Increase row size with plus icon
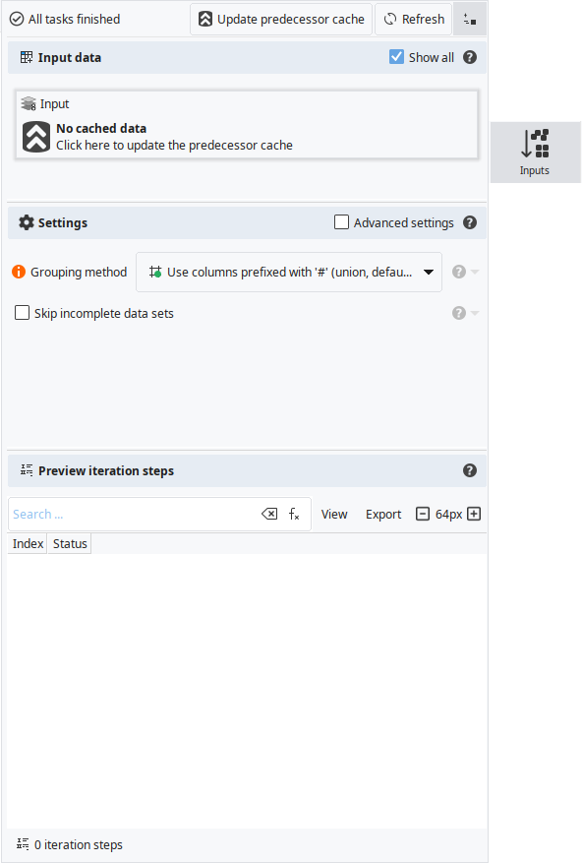Image resolution: width=582 pixels, height=863 pixels. coord(474,514)
